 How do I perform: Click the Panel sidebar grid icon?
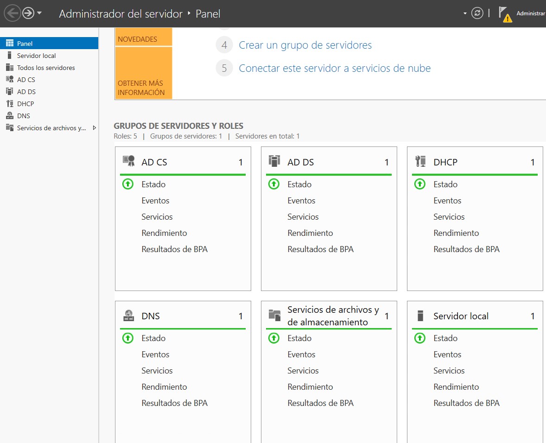pyautogui.click(x=10, y=43)
